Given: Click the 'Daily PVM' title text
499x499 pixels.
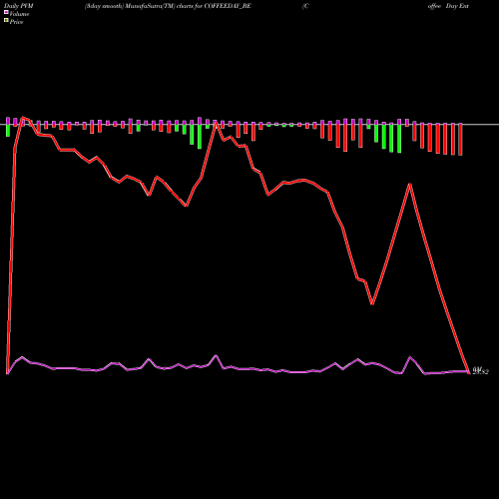Looking at the screenshot, I should pos(19,6).
